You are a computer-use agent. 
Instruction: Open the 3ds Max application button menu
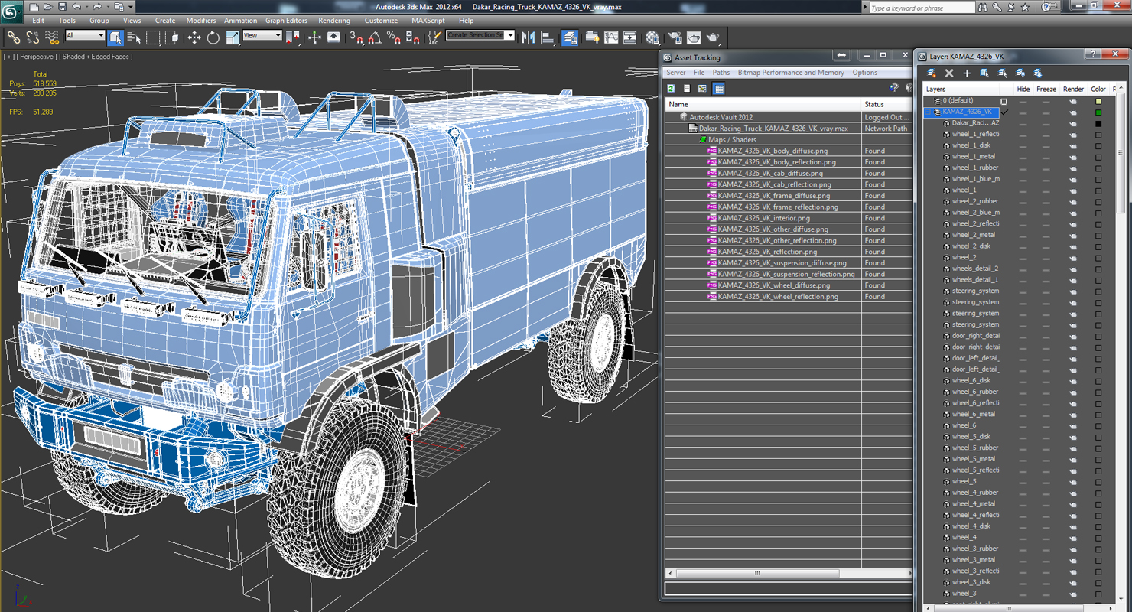pyautogui.click(x=11, y=11)
